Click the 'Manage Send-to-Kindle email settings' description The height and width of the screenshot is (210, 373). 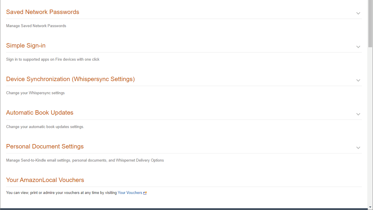point(85,160)
